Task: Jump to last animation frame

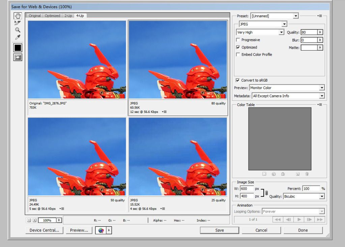Action: (x=320, y=219)
